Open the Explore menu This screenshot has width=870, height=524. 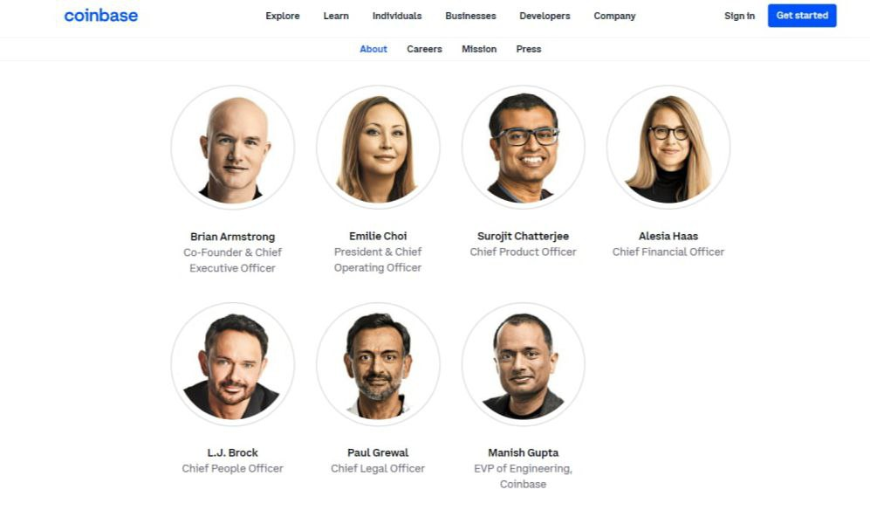tap(283, 16)
